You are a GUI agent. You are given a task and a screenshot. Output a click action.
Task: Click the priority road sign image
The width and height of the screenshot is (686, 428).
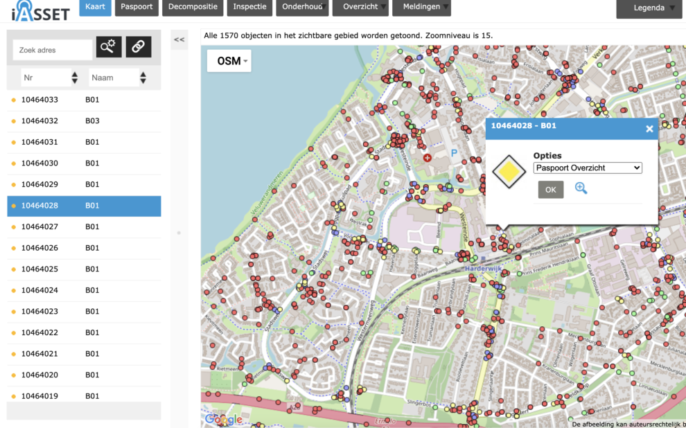pos(509,173)
